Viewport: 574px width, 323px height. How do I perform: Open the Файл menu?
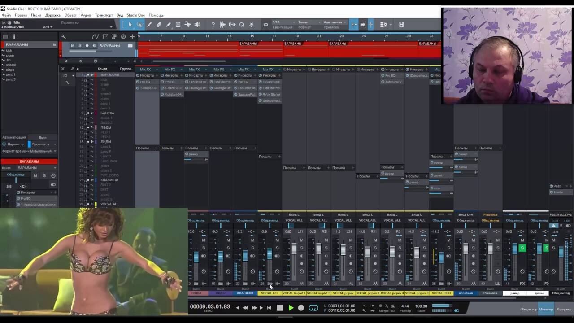point(6,15)
